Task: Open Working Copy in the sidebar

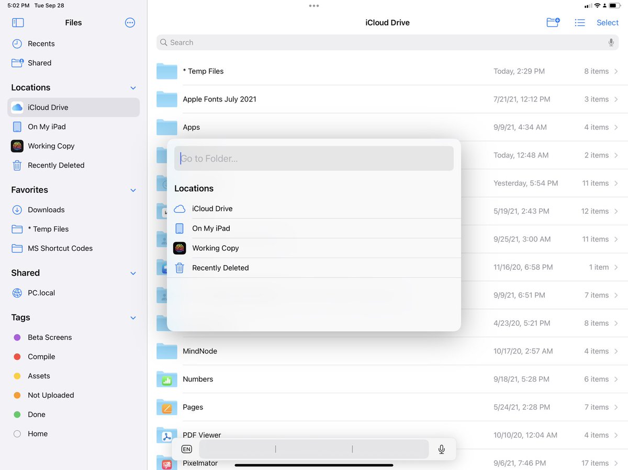Action: [73, 146]
